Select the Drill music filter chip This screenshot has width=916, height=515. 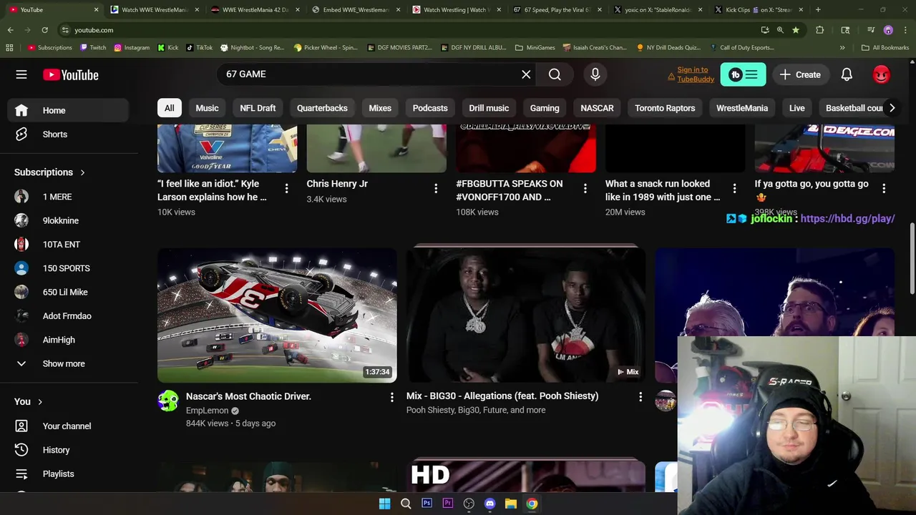click(489, 108)
